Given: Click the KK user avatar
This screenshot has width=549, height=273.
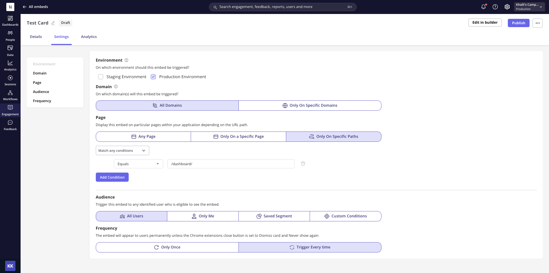Looking at the screenshot, I should pyautogui.click(x=10, y=266).
